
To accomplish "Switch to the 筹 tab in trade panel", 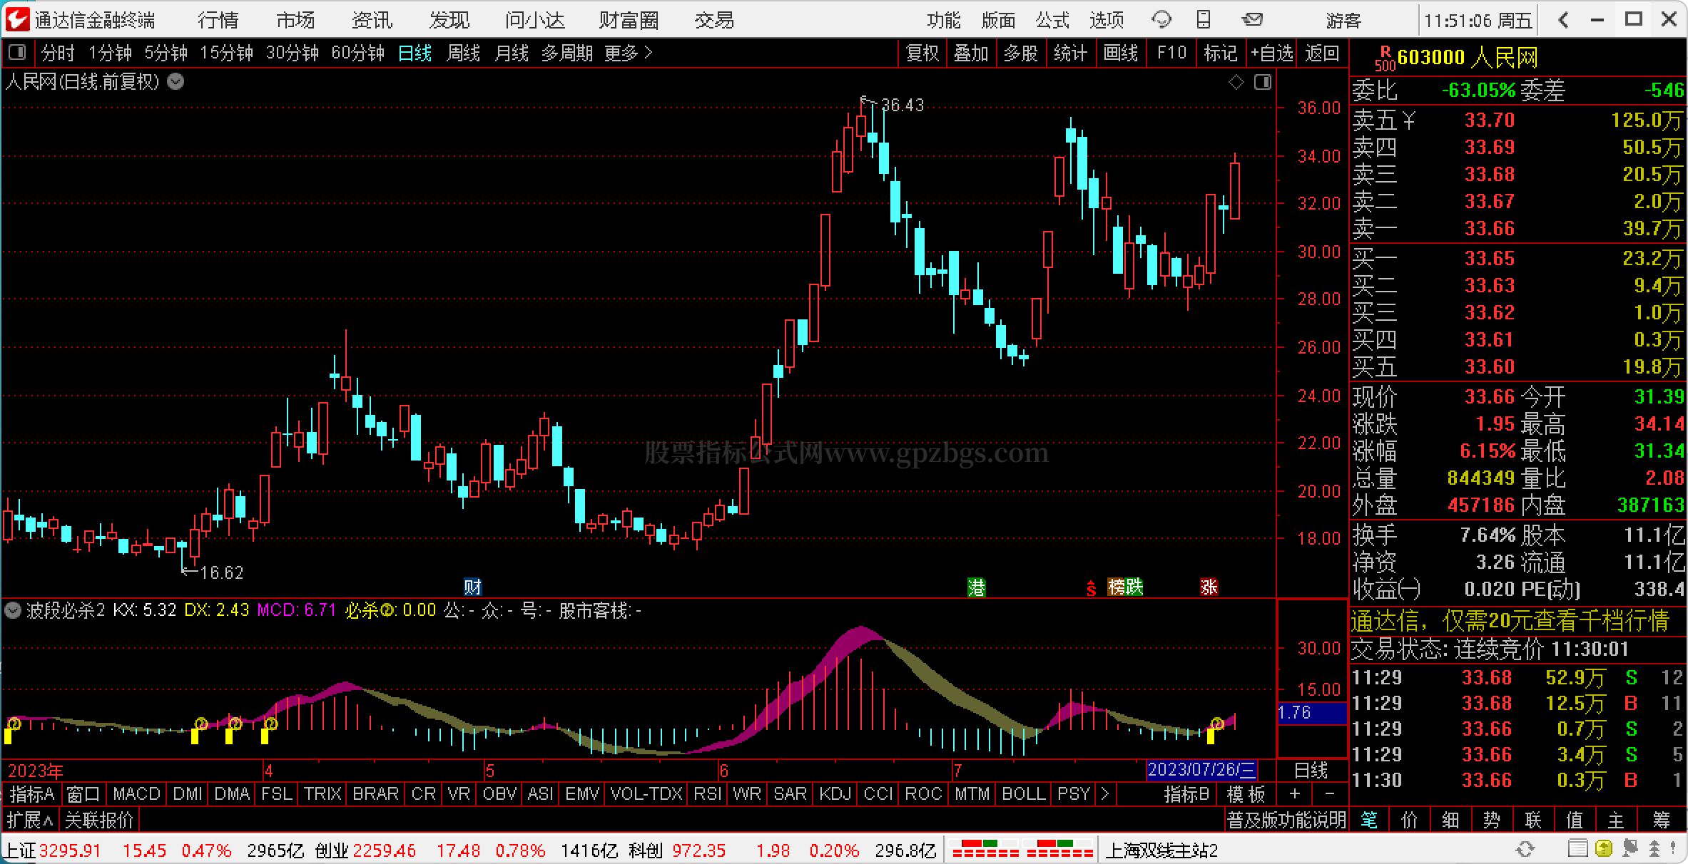I will click(x=1662, y=820).
